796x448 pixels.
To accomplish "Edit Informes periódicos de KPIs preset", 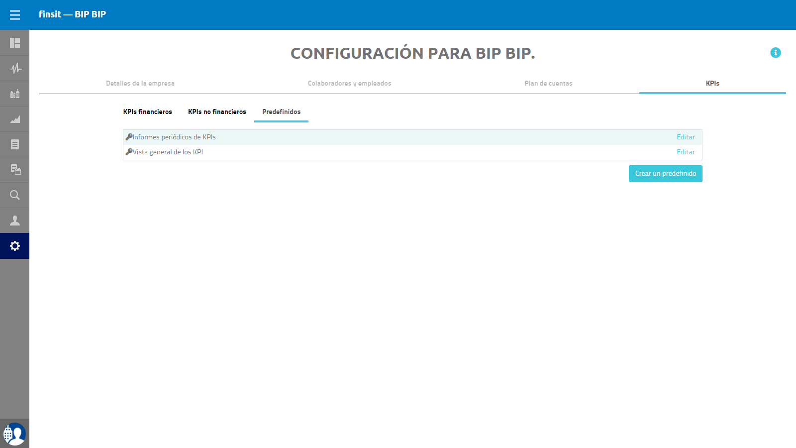I will point(686,137).
